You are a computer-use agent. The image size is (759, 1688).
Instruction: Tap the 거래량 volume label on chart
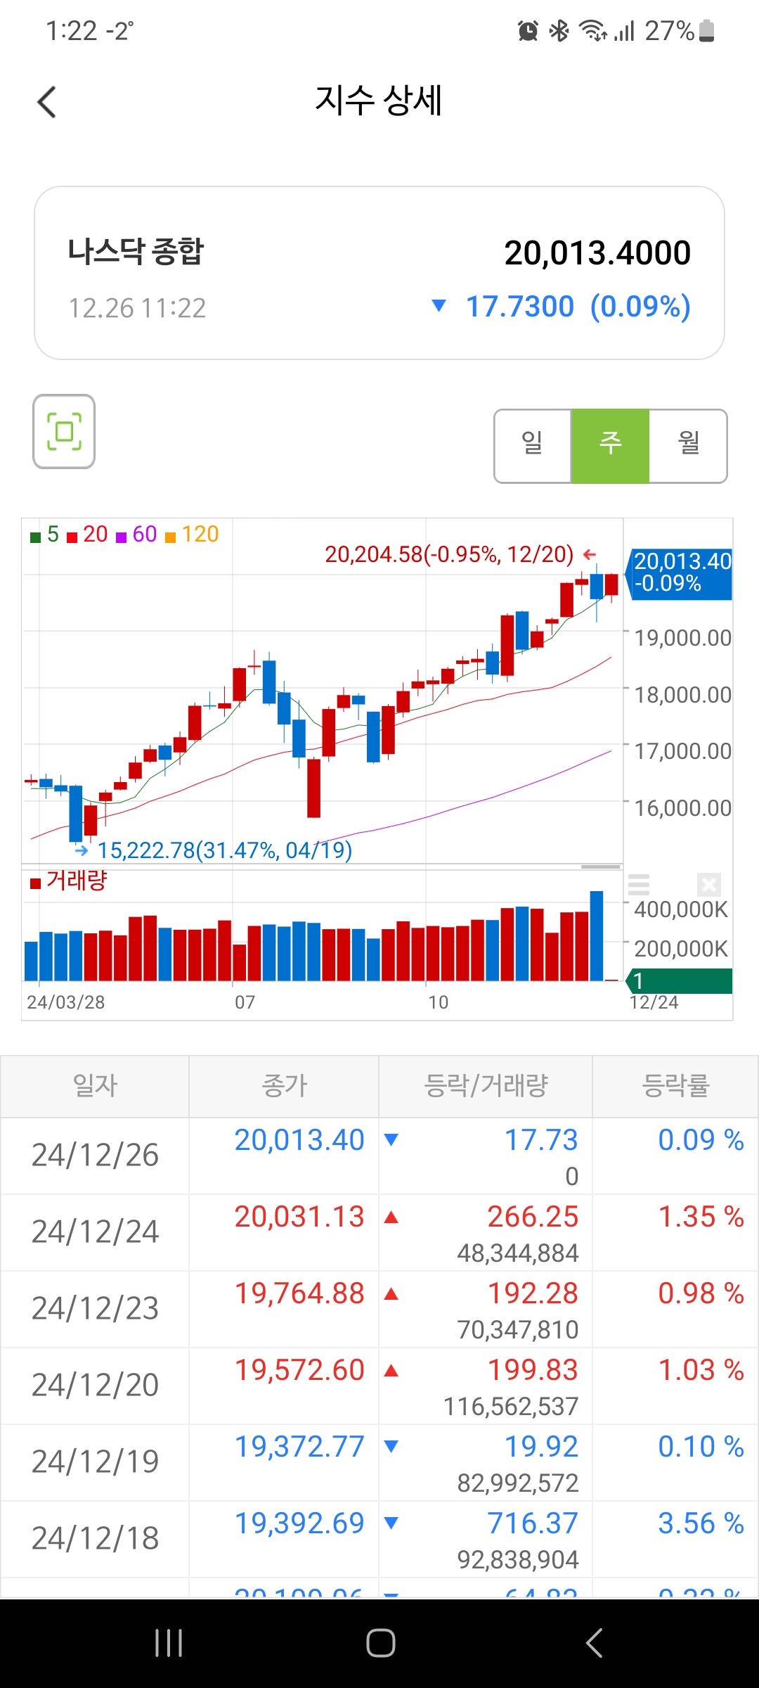[69, 881]
